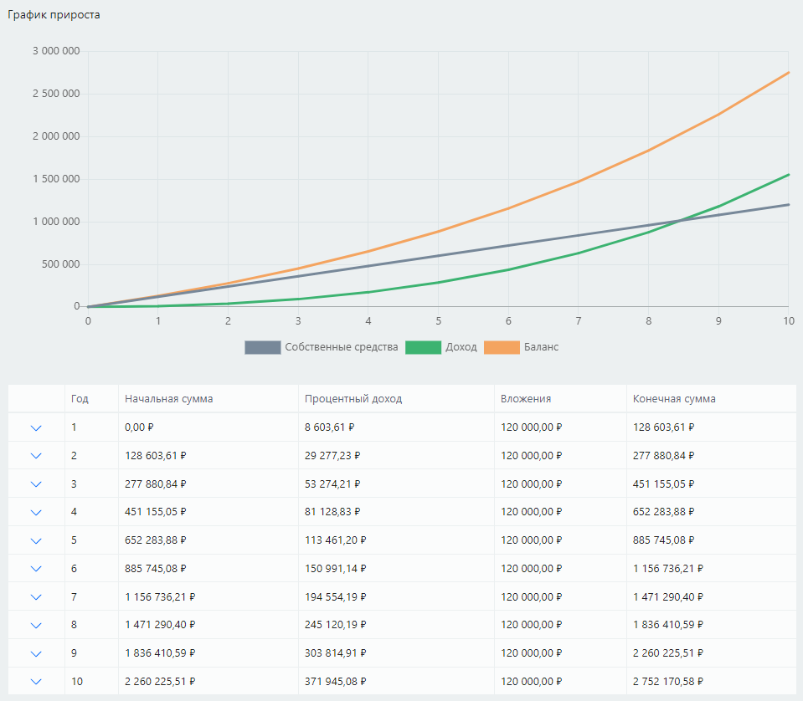
Task: Expand the year 9 row chevron
Action: click(x=36, y=653)
